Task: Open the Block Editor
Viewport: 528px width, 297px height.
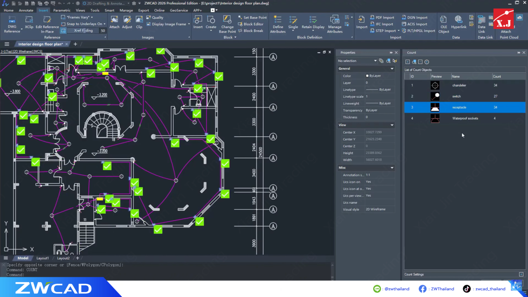Action: 250,24
